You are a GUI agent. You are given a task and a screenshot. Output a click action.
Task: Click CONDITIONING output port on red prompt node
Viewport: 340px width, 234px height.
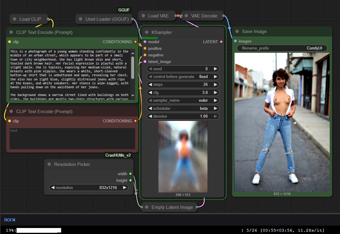[x=135, y=121]
